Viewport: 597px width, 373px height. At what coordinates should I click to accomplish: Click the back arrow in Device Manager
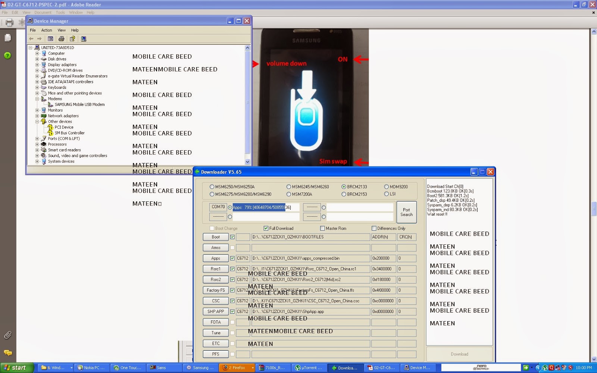click(31, 38)
